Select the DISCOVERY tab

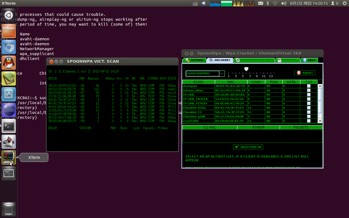pos(220,60)
